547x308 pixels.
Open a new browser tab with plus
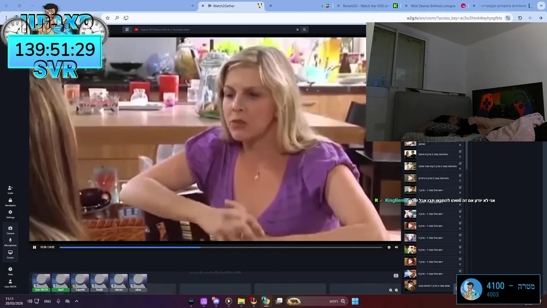click(193, 6)
